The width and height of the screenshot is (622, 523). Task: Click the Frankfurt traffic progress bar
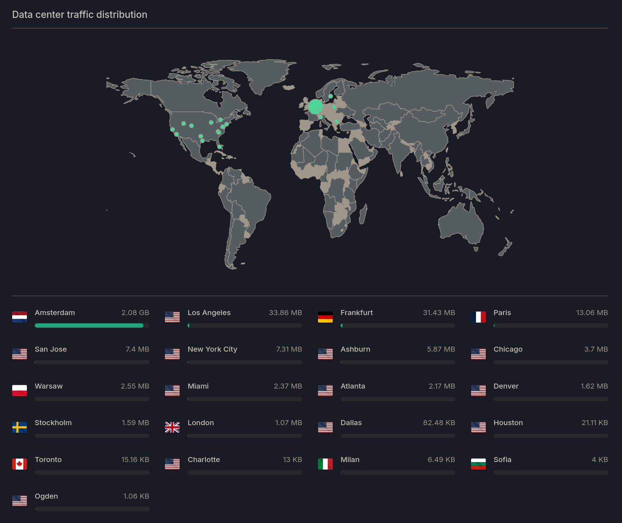point(398,325)
